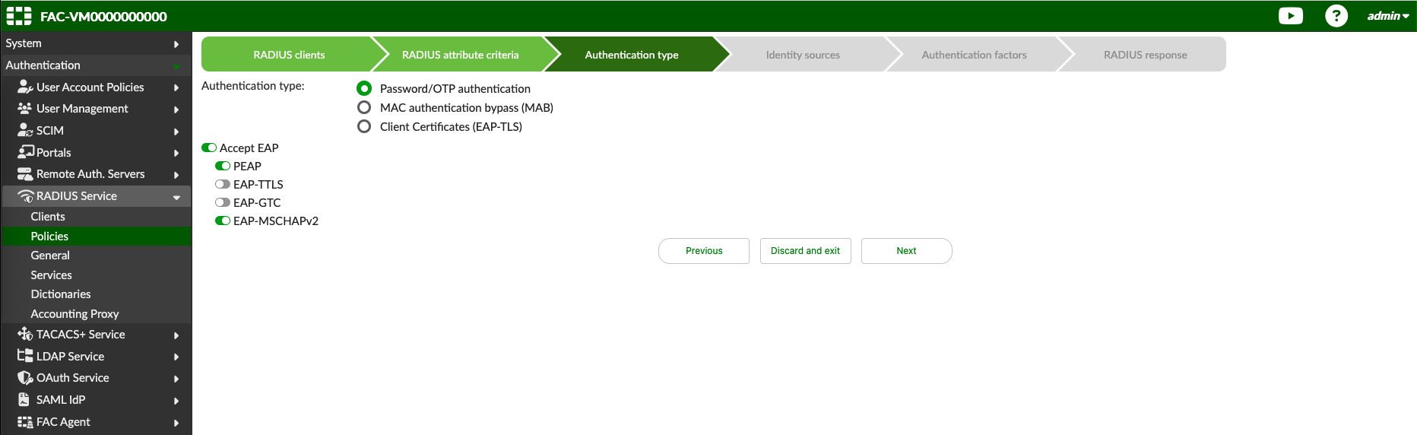Click the SCIM sidebar icon
1417x435 pixels.
pyautogui.click(x=25, y=130)
